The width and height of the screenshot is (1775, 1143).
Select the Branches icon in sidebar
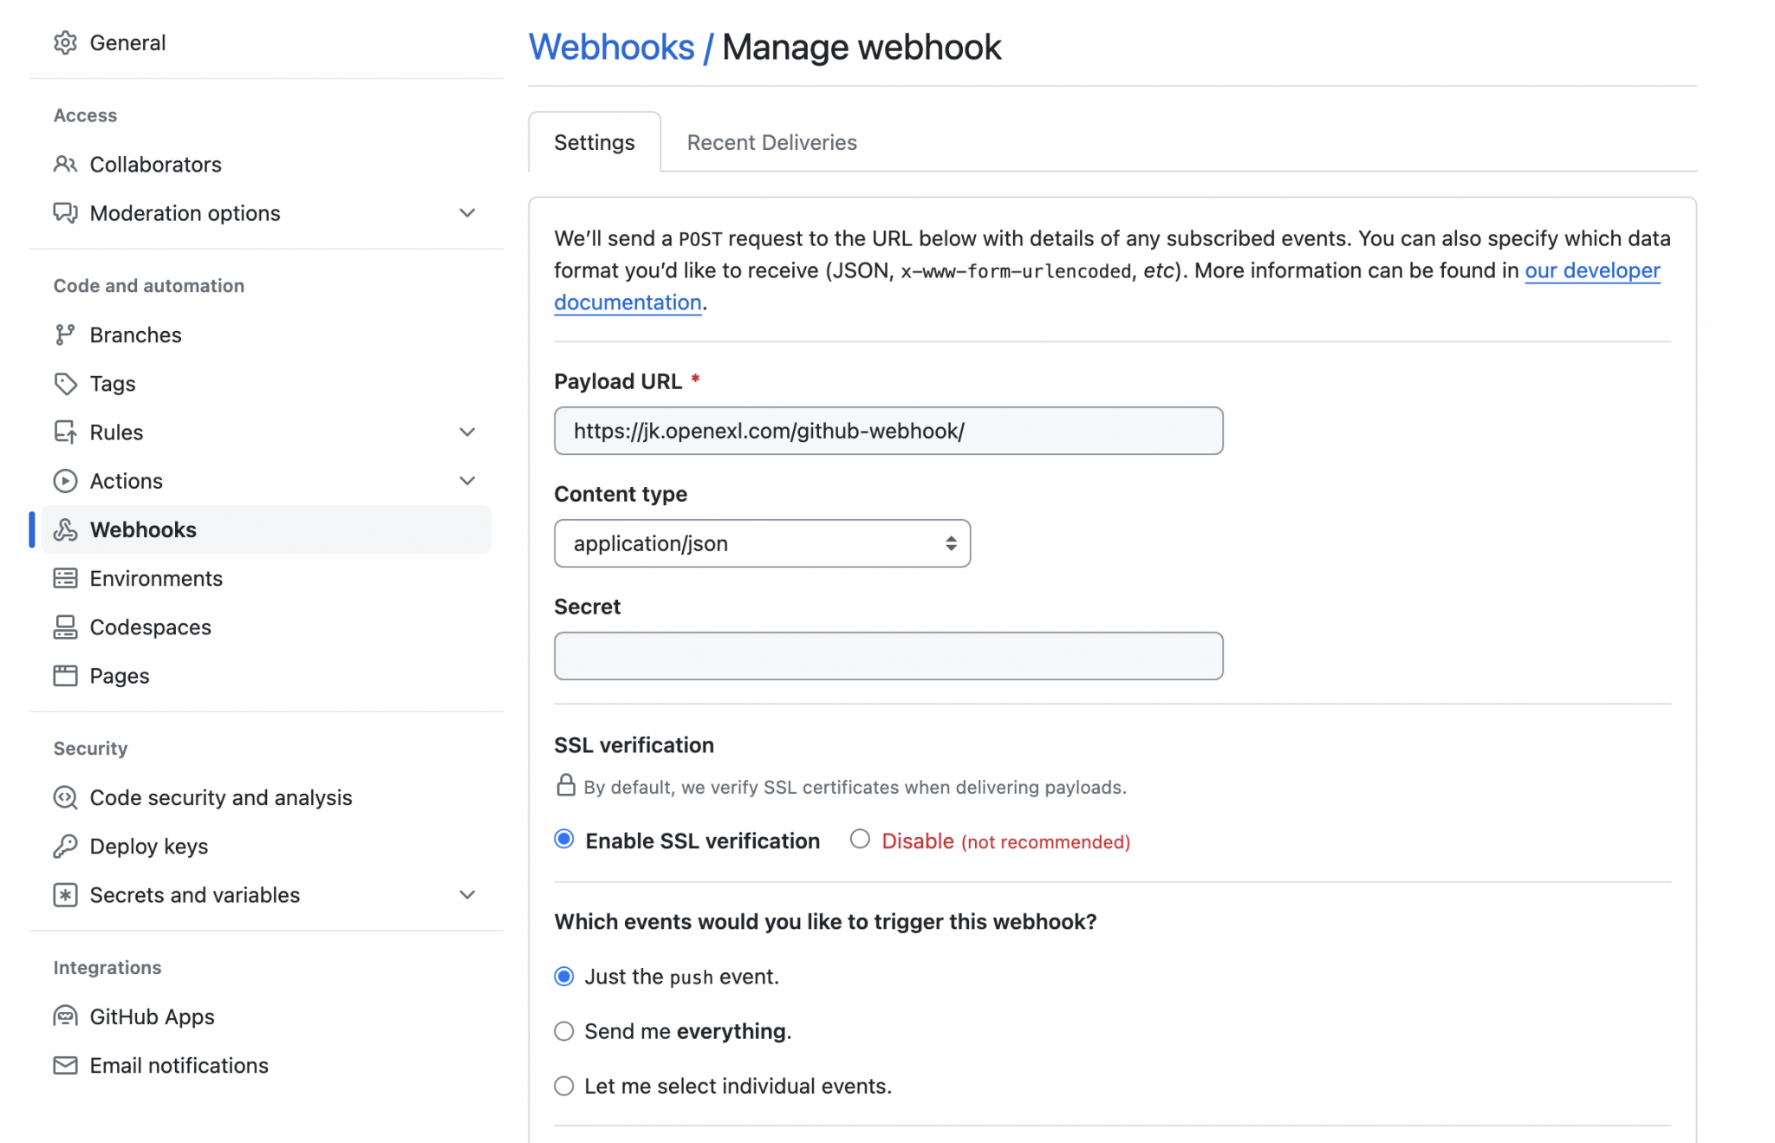[x=66, y=334]
